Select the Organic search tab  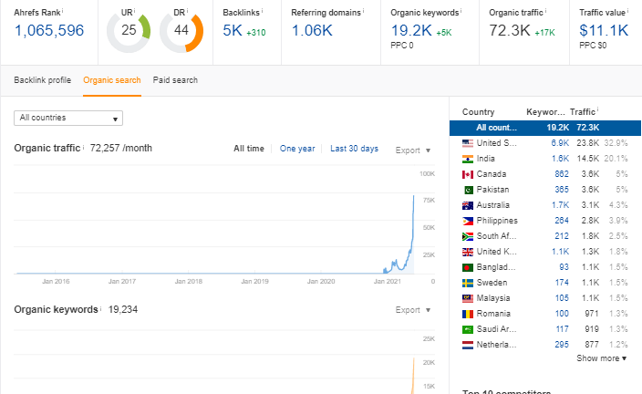click(112, 80)
